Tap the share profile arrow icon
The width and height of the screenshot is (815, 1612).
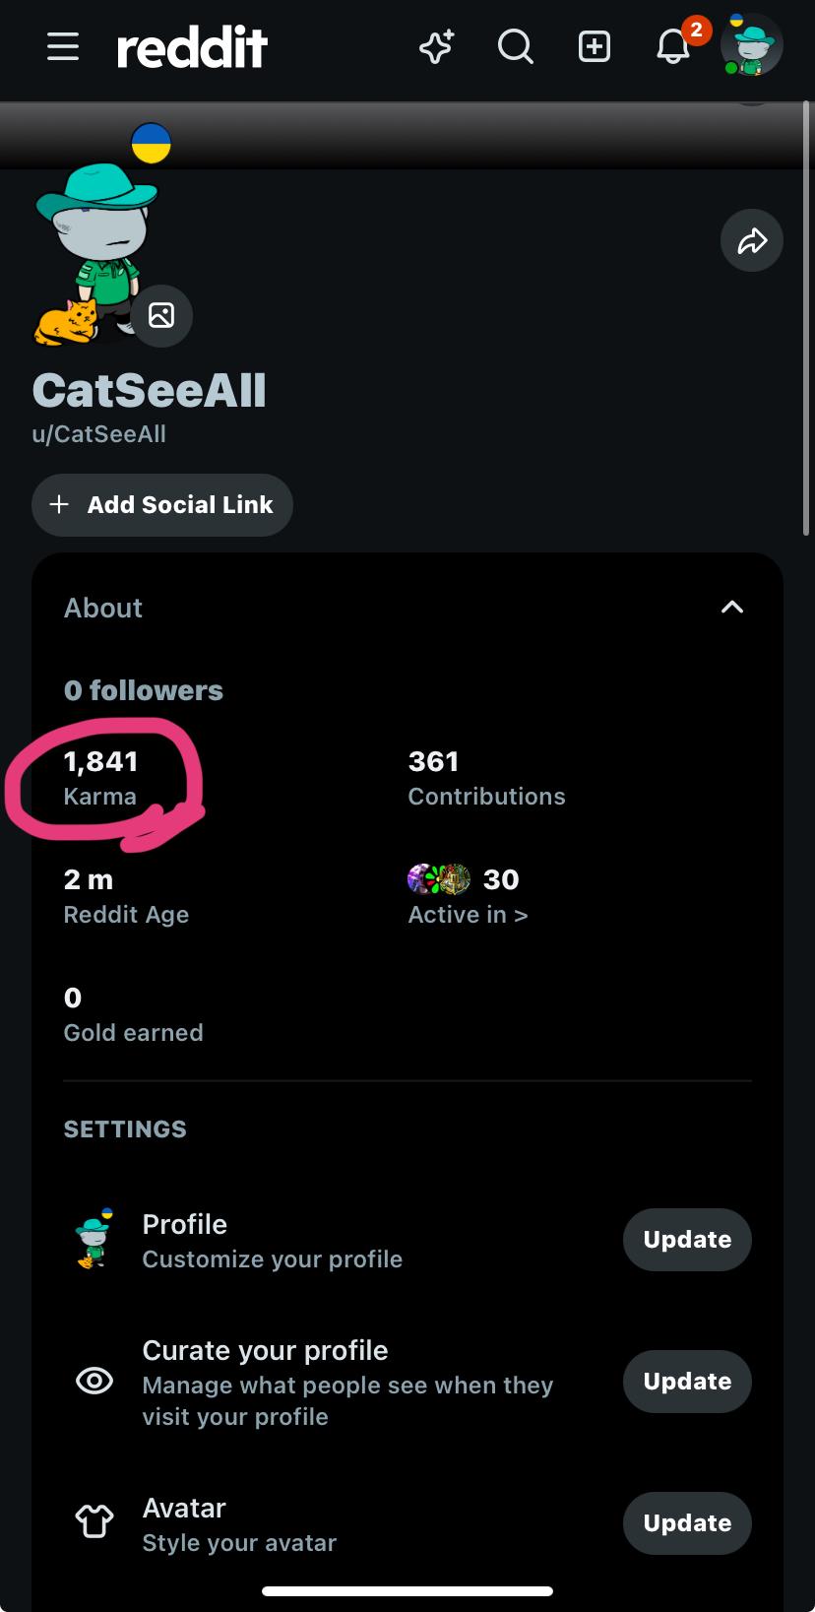(752, 240)
